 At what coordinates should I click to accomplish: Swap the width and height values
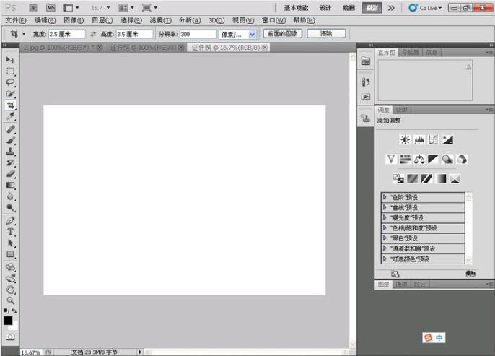click(93, 34)
